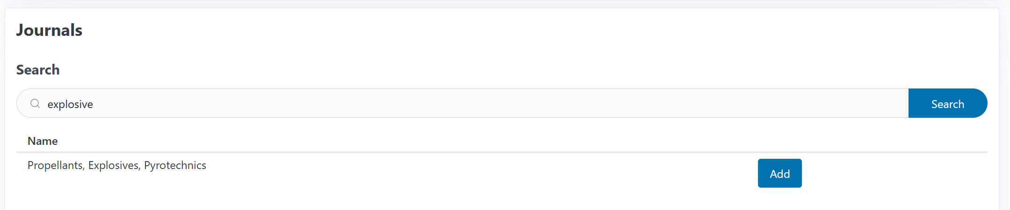The height and width of the screenshot is (210, 1010).
Task: Place cursor on the word 'explosive'
Action: click(x=70, y=104)
